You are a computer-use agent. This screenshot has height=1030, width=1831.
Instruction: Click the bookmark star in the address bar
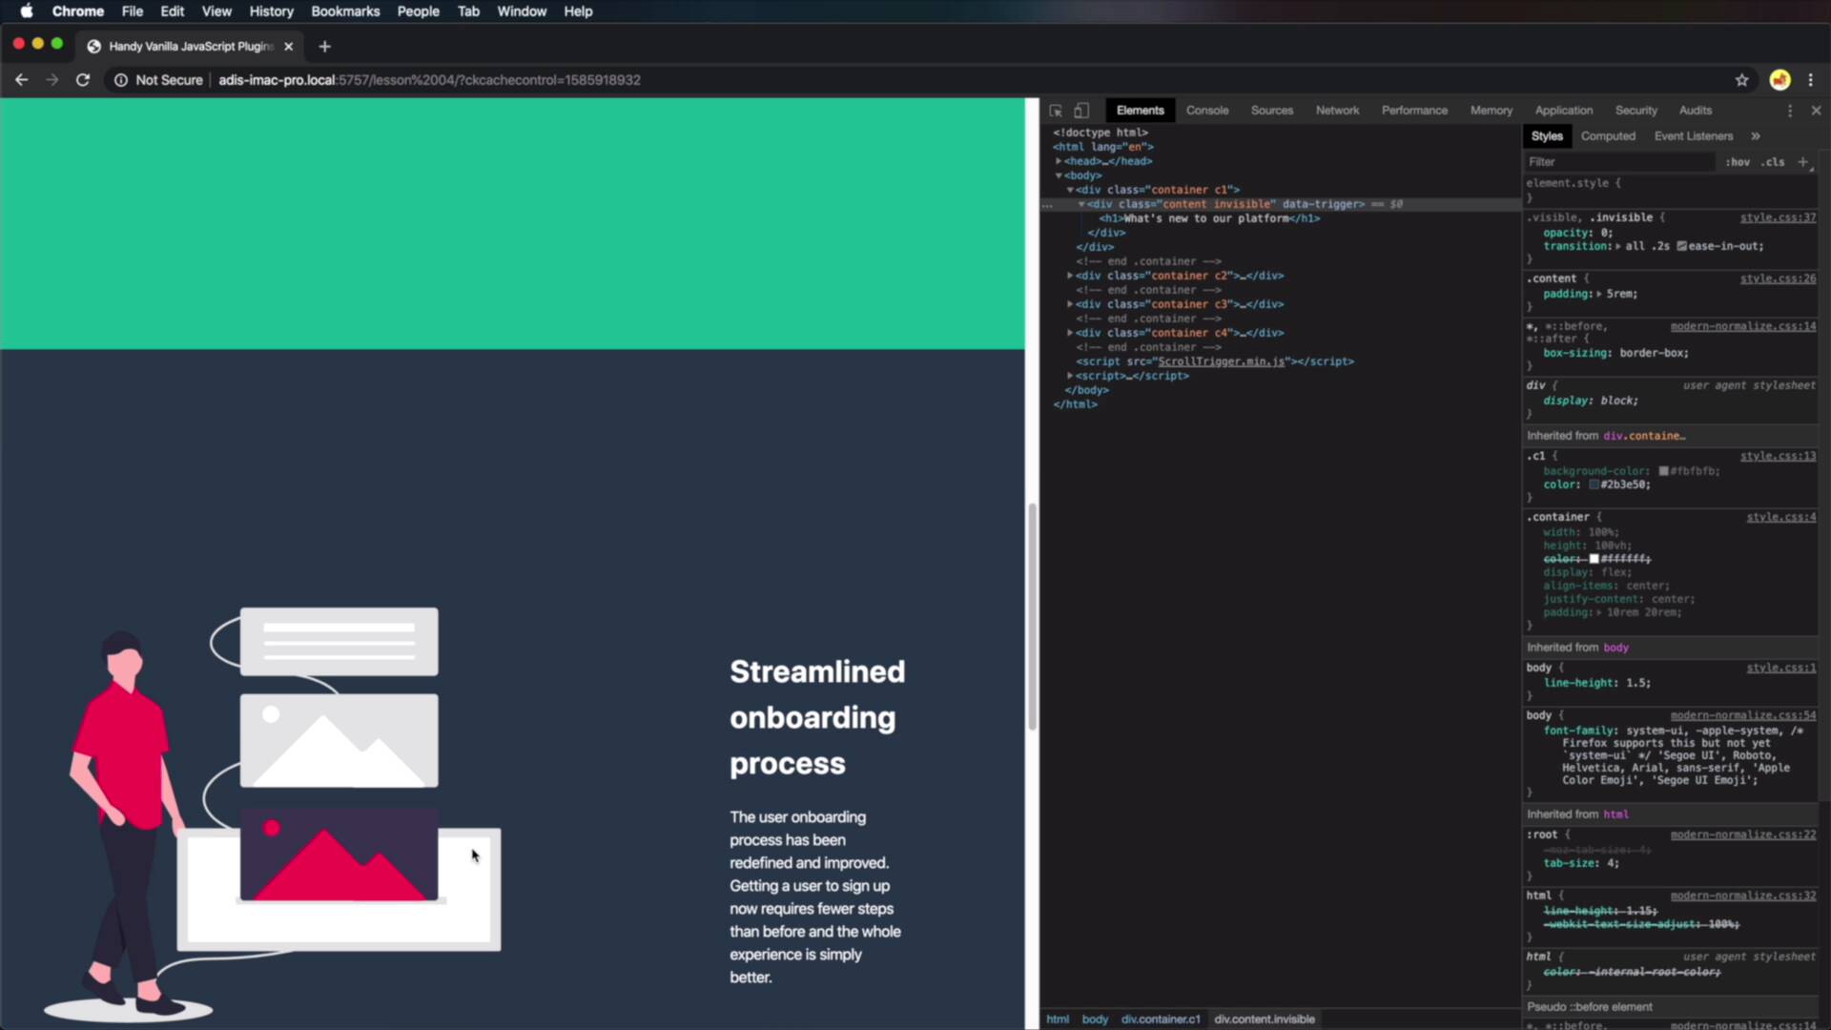click(x=1742, y=80)
